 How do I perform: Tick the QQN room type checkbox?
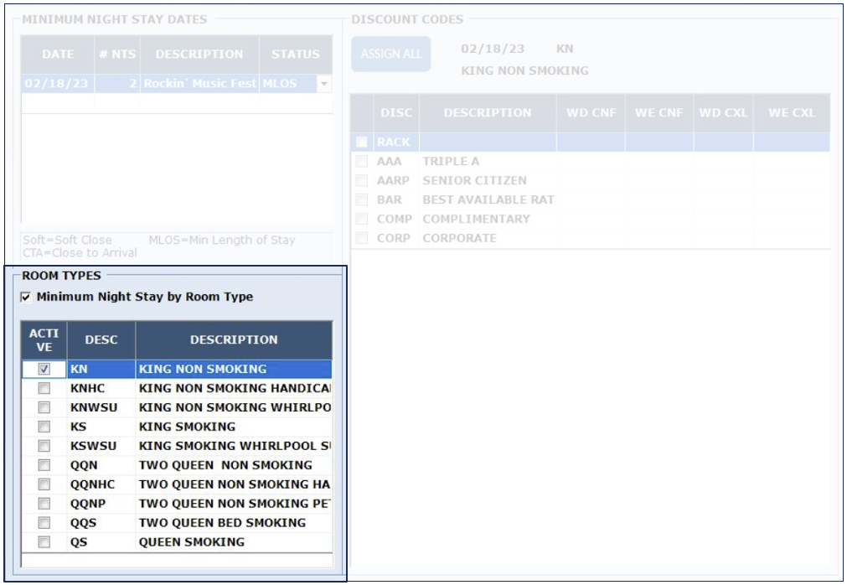tap(44, 465)
